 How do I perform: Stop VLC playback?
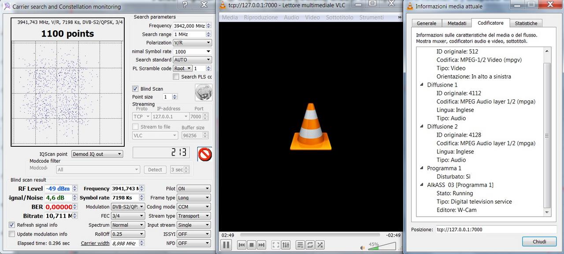[252, 245]
